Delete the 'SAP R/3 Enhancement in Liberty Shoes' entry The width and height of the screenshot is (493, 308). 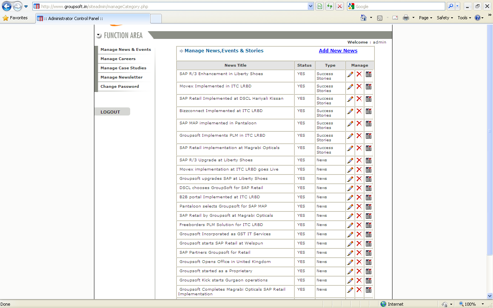[x=359, y=74]
